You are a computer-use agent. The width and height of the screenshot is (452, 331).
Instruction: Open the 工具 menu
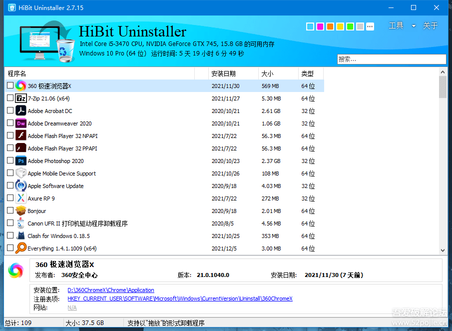(x=396, y=26)
